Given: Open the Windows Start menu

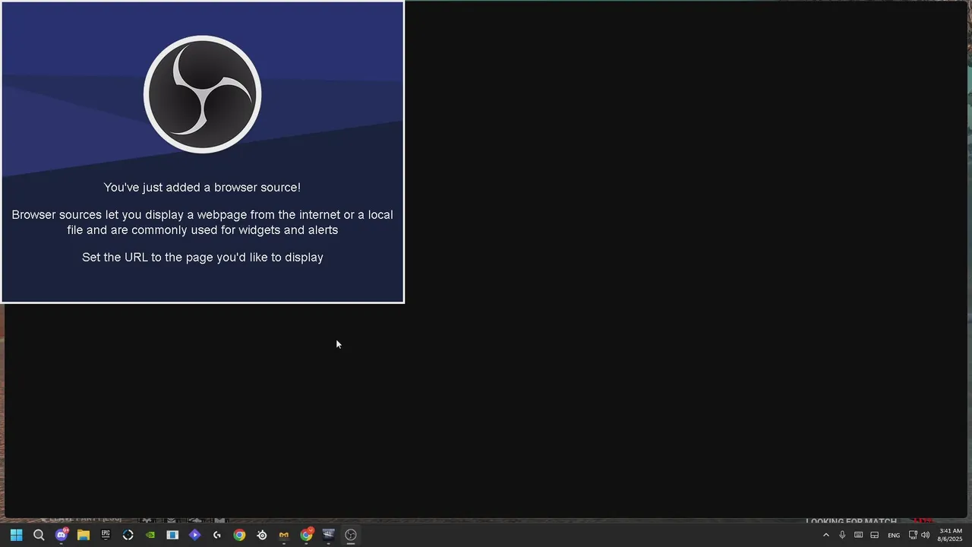Looking at the screenshot, I should [x=16, y=535].
